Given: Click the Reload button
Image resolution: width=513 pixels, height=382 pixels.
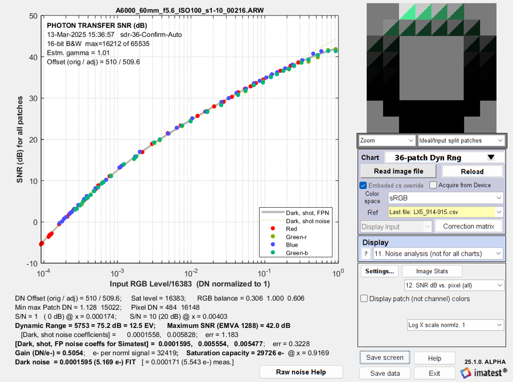Looking at the screenshot, I should 472,171.
